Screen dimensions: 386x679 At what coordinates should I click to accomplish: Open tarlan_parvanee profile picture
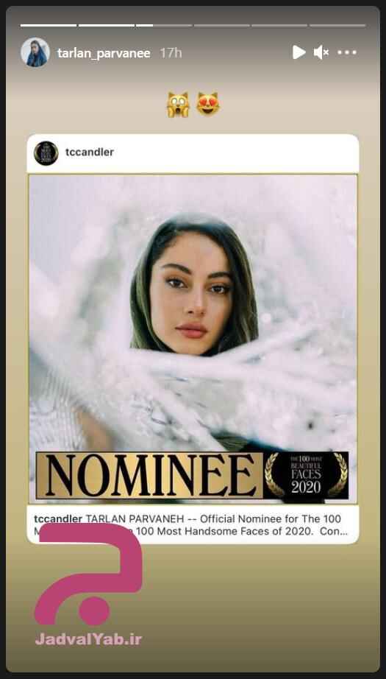(35, 52)
